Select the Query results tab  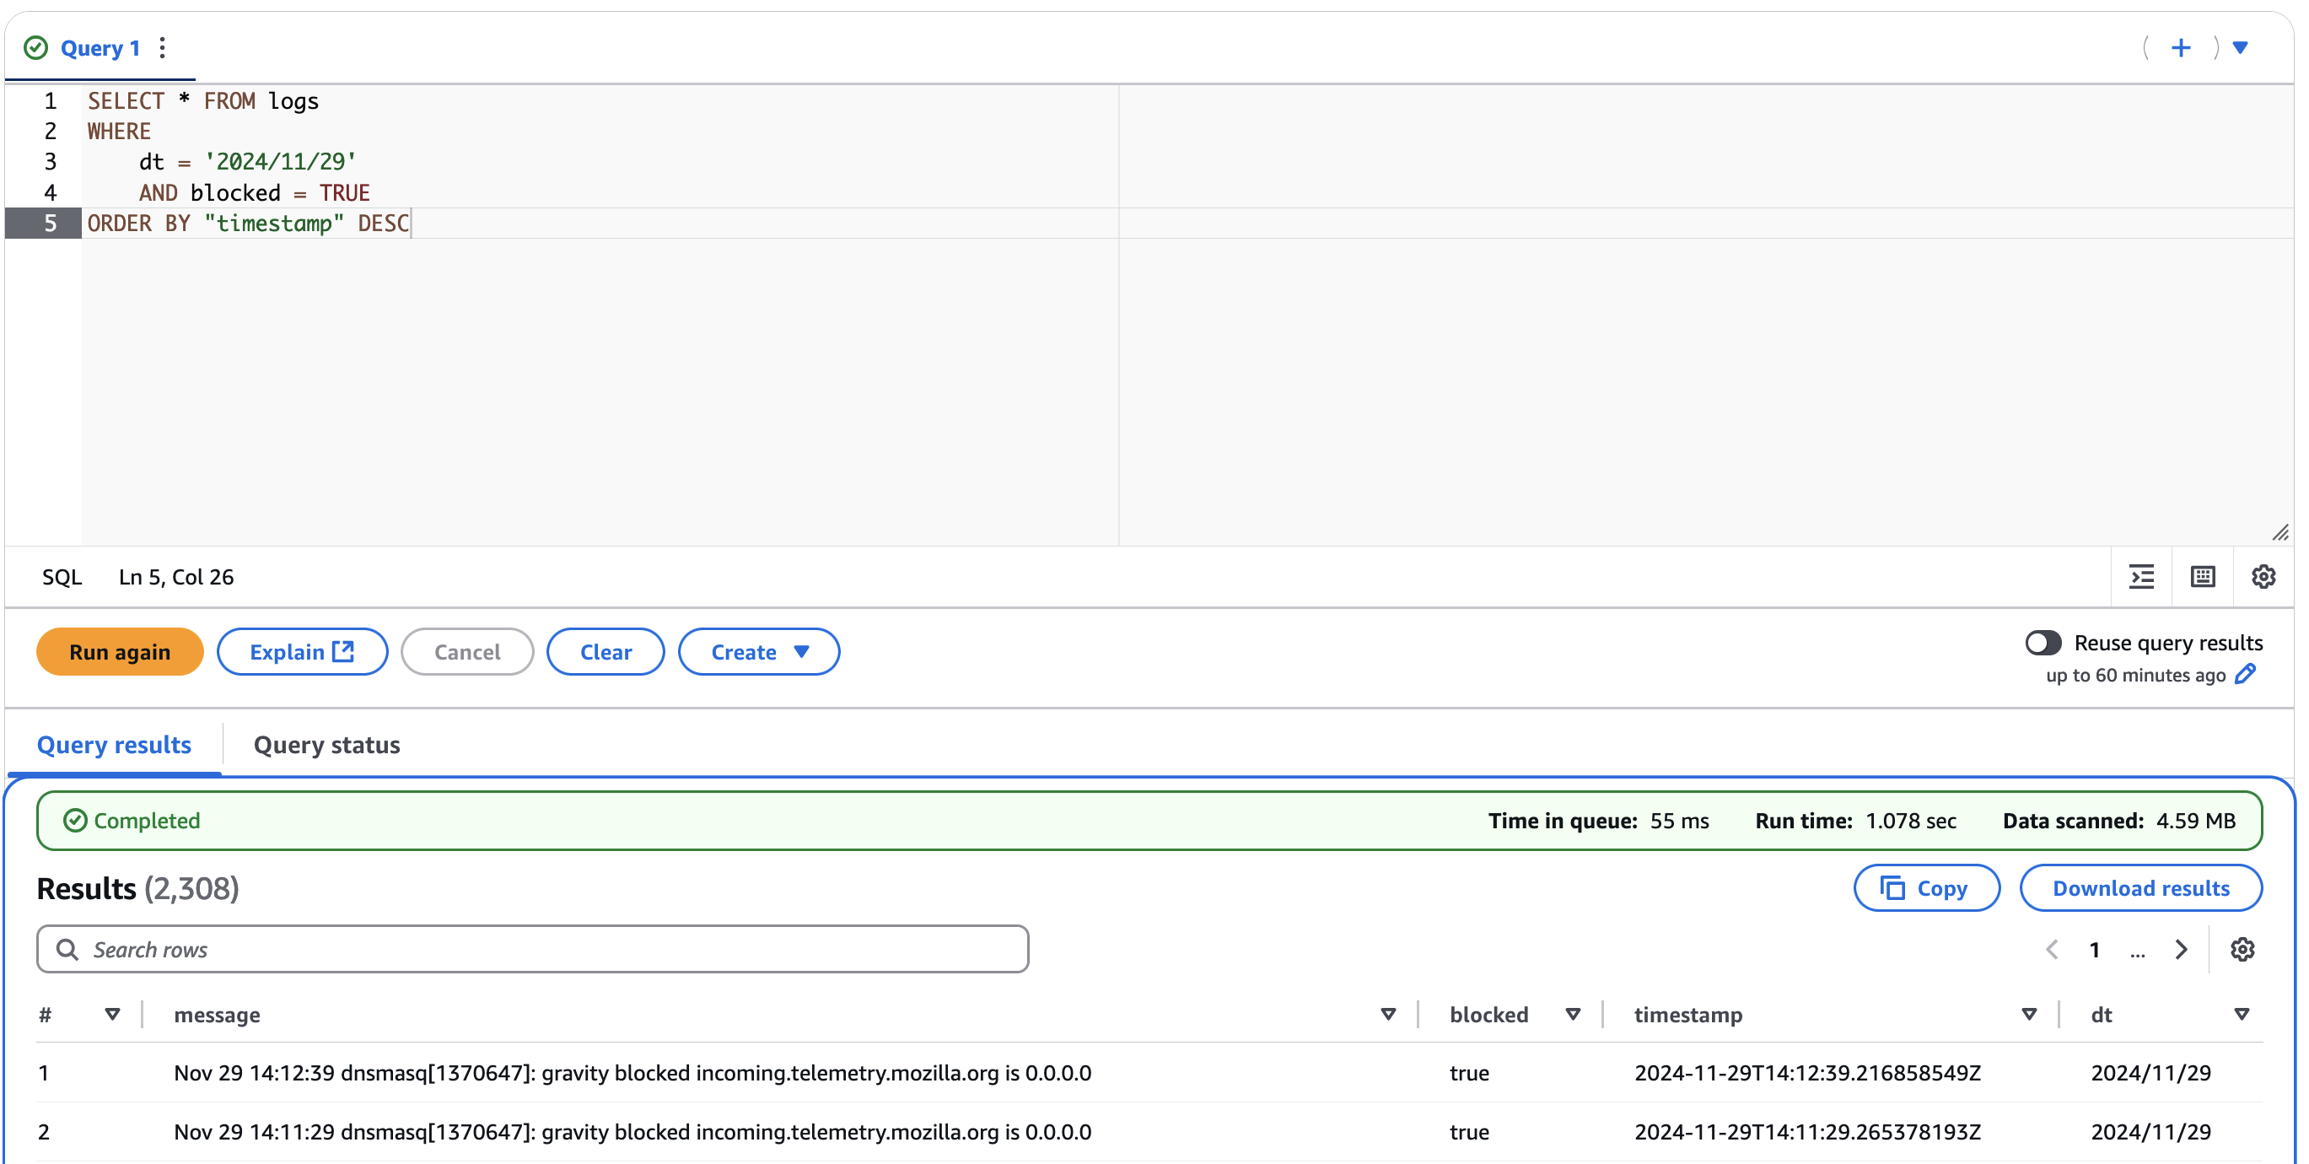point(116,744)
